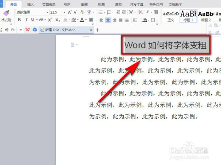Click the phonetic guide (拼音) icon
Viewport: 221px width, 165px height.
[89, 12]
